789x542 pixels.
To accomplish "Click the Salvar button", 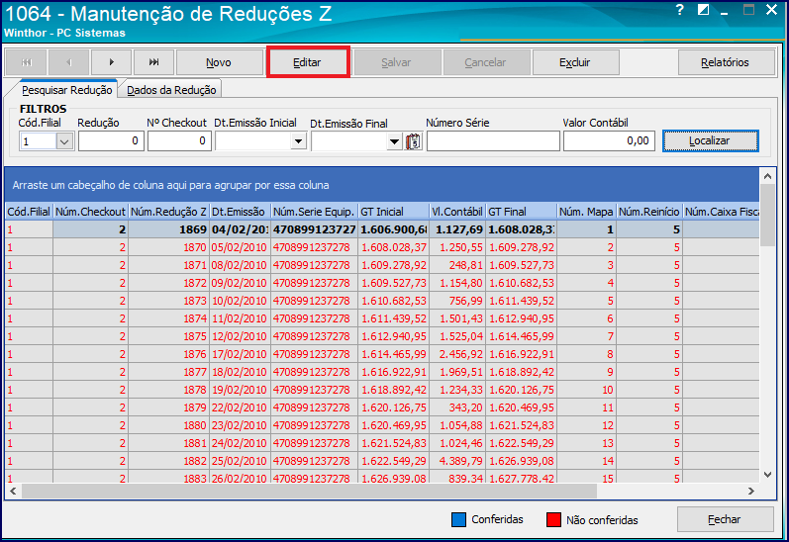I will [x=397, y=62].
